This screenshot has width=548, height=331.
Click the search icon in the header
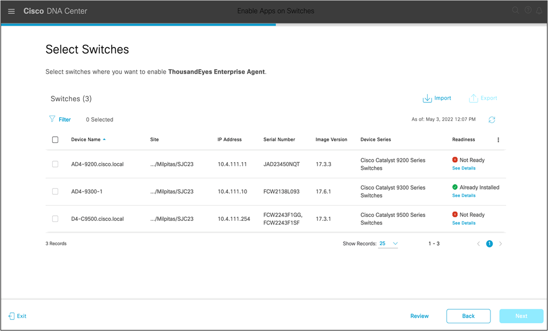(515, 10)
